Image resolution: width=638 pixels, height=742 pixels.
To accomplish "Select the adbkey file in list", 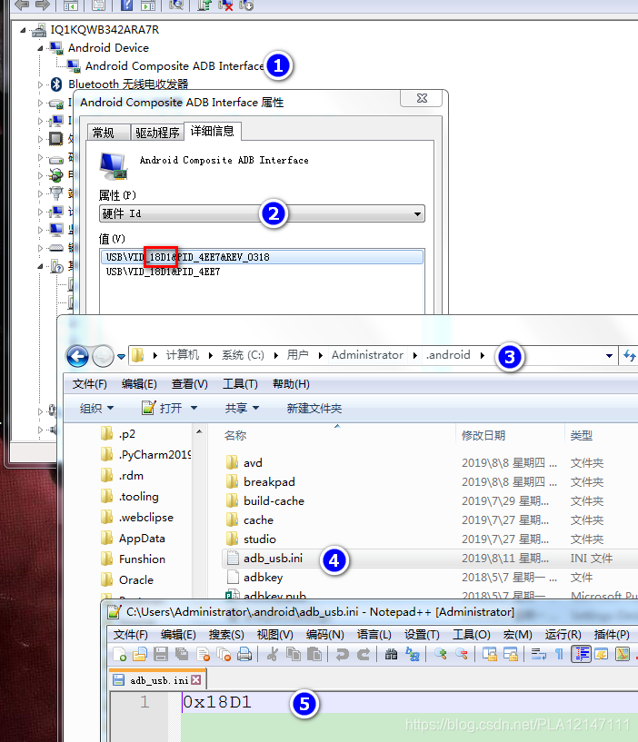I will pyautogui.click(x=263, y=578).
